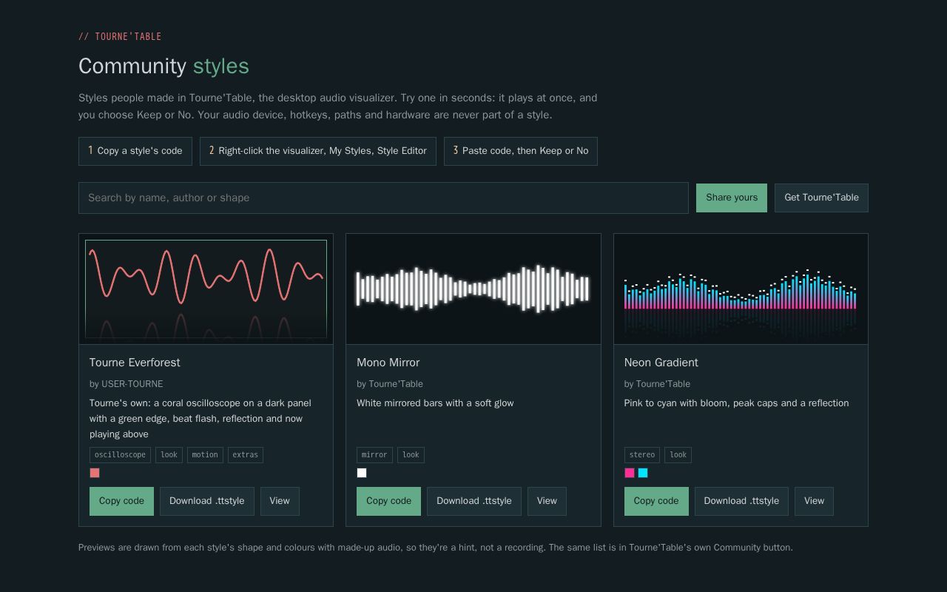Download .ttstyle for Tourne Everforest

click(x=207, y=501)
